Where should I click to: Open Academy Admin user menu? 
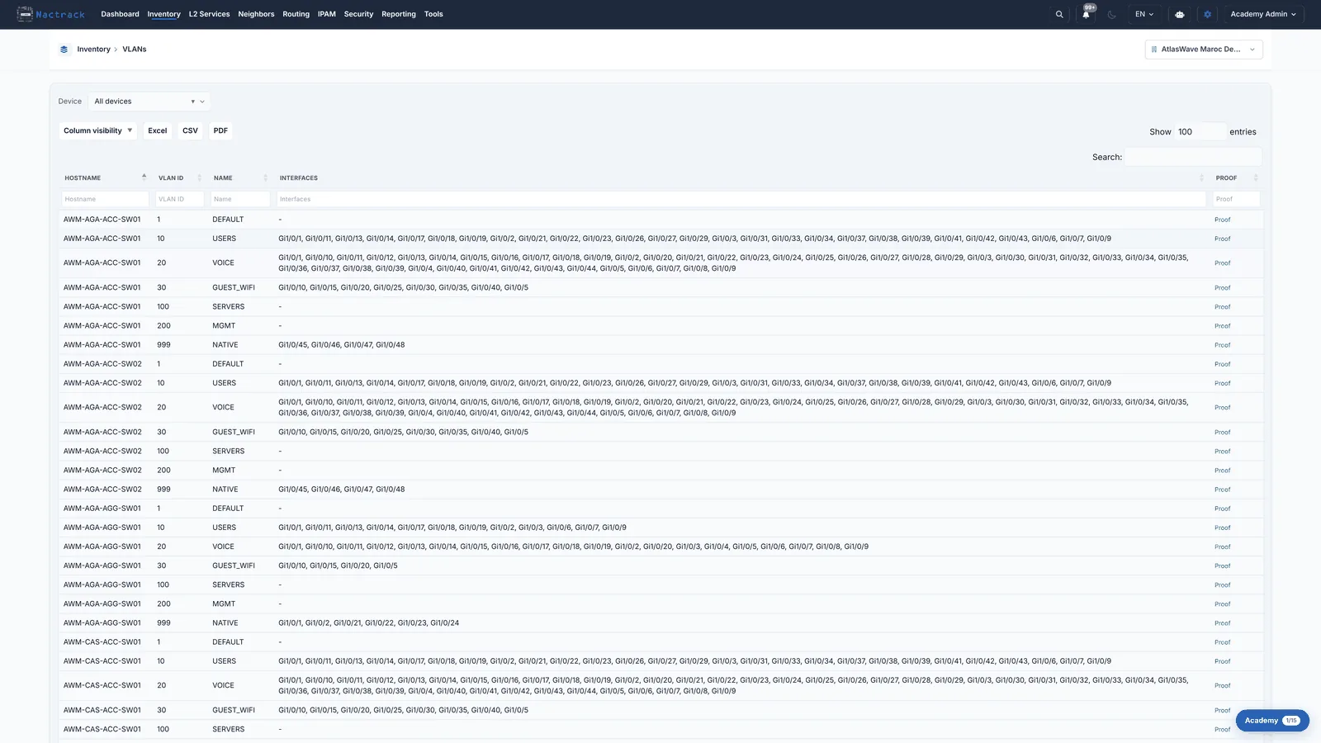pos(1263,14)
